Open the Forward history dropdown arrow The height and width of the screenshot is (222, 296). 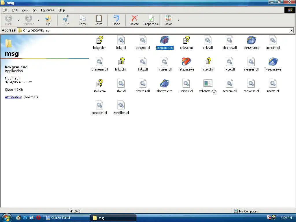pyautogui.click(x=38, y=20)
